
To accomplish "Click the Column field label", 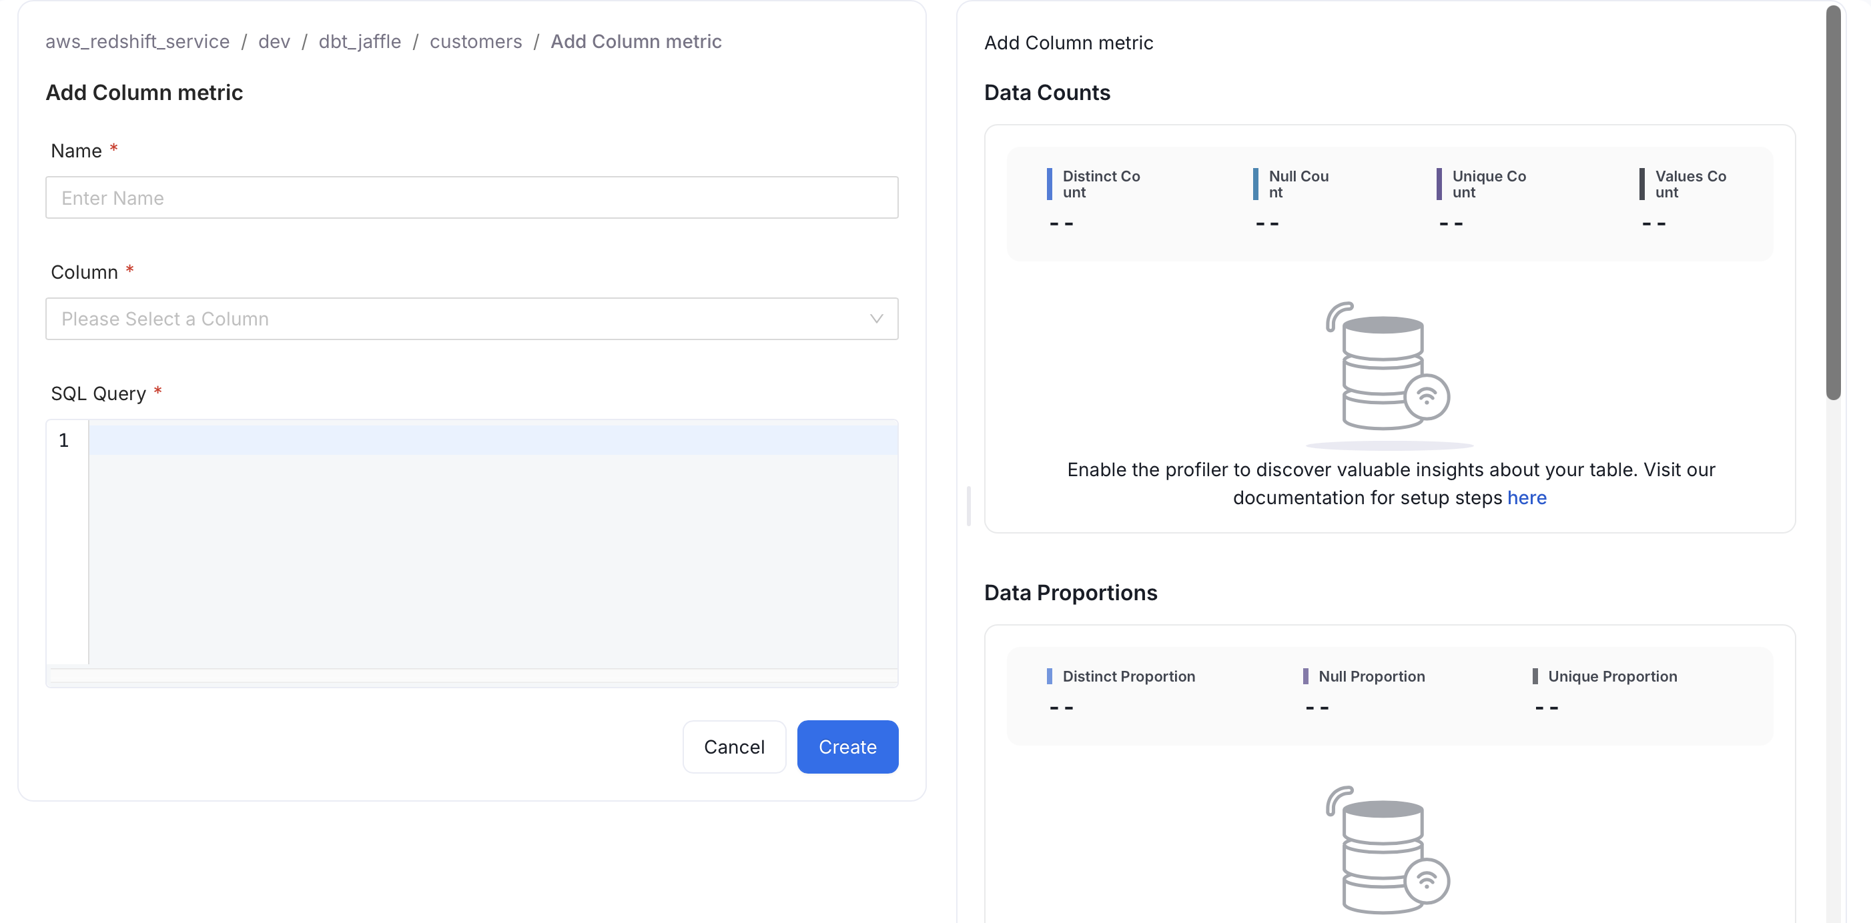I will pos(84,271).
